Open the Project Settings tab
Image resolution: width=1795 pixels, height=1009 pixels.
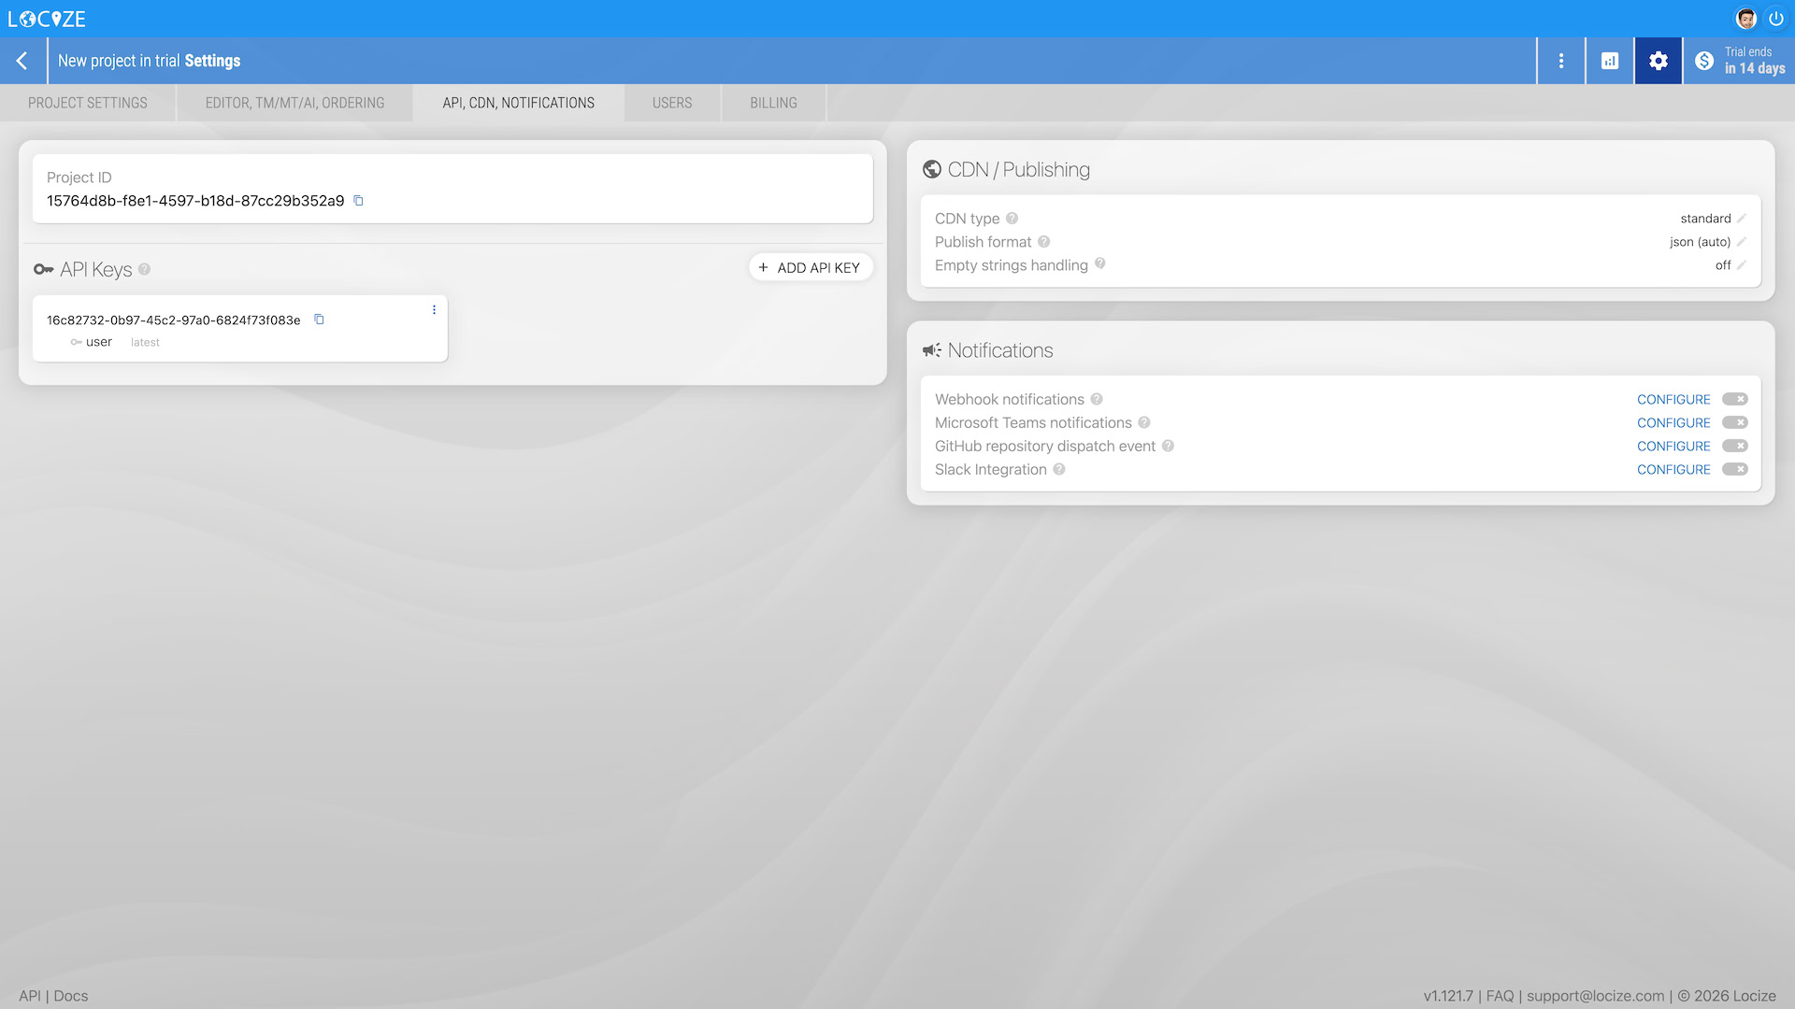(x=88, y=103)
